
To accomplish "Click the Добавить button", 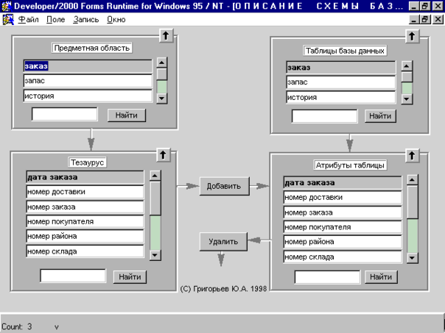I will (225, 186).
